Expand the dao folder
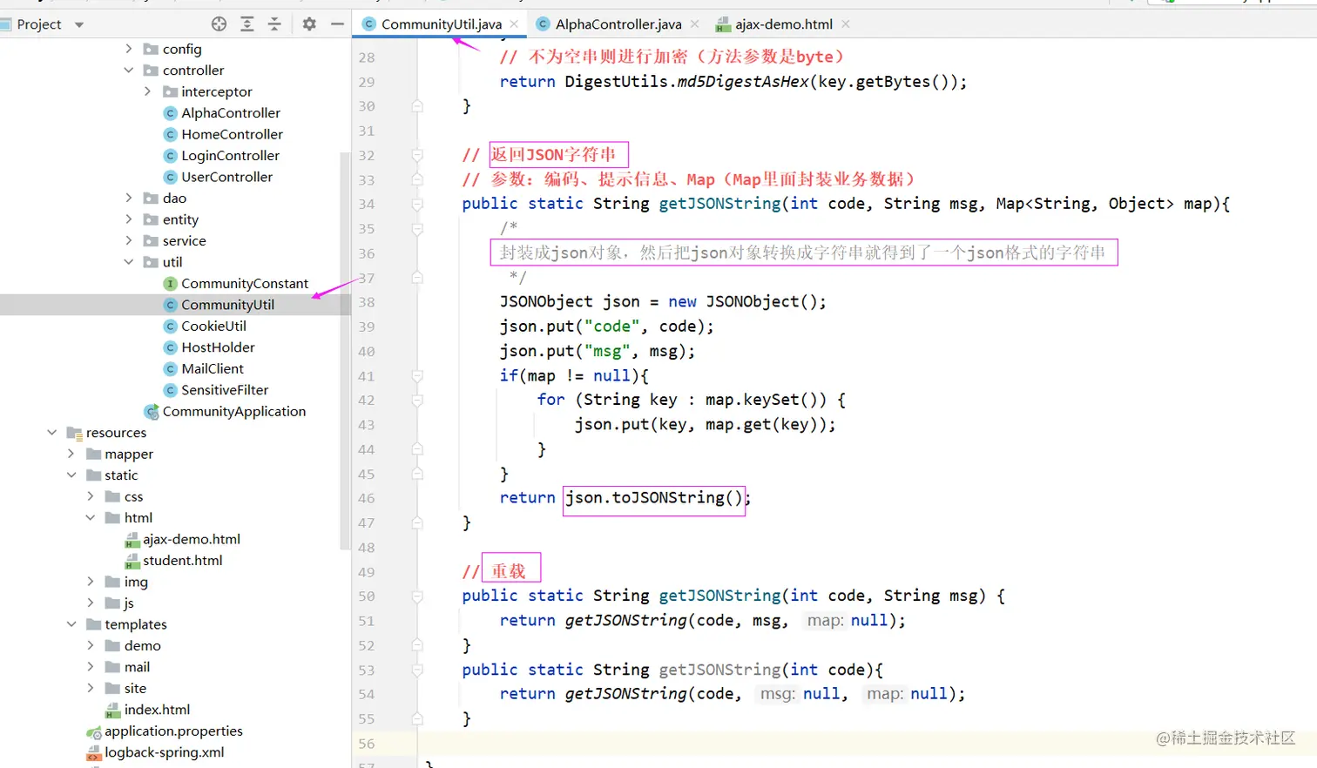The height and width of the screenshot is (768, 1317). pyautogui.click(x=129, y=198)
